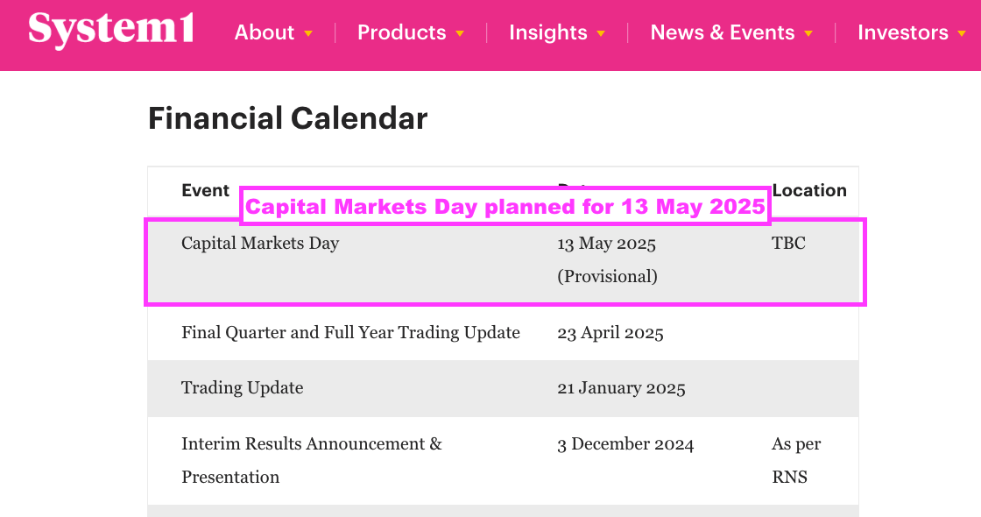The width and height of the screenshot is (981, 517).
Task: Expand the Insights dropdown arrow
Action: (601, 34)
